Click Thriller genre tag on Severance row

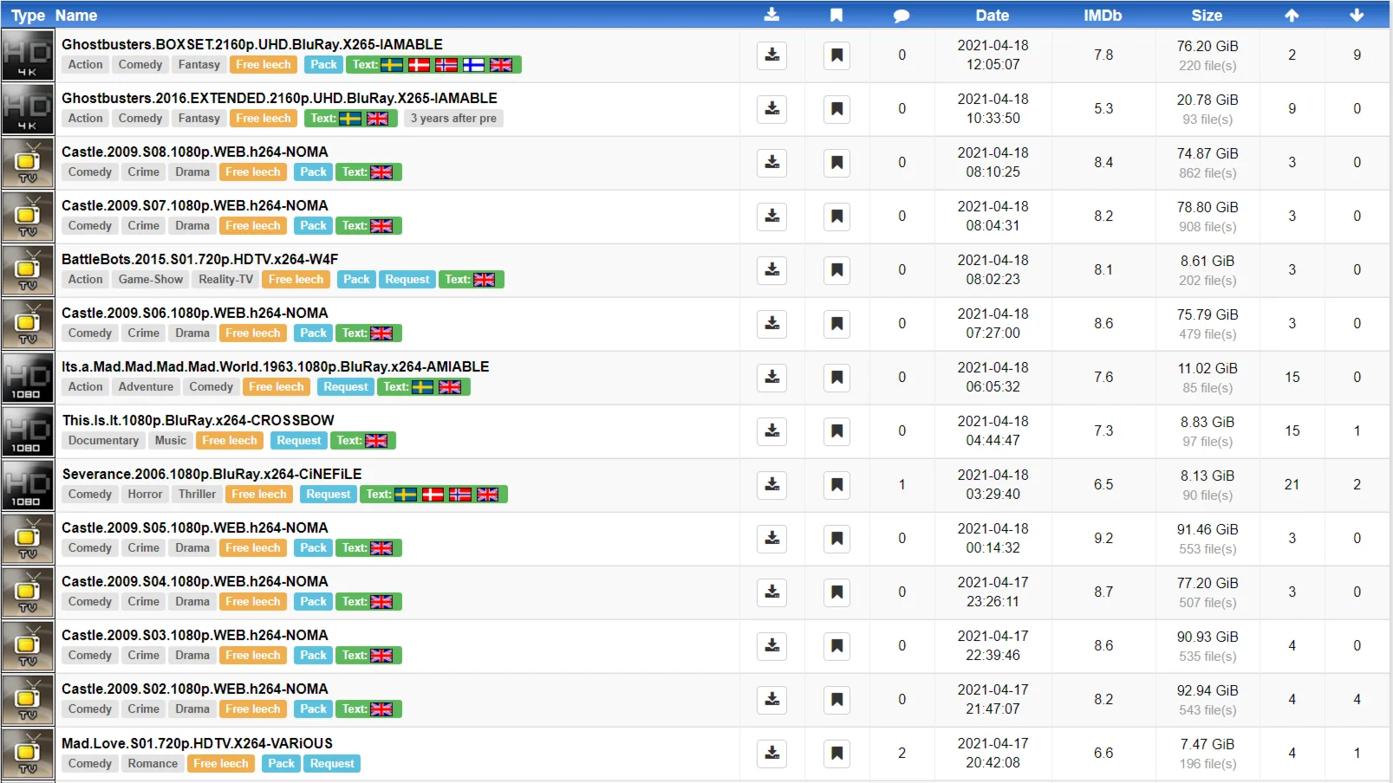pos(197,494)
